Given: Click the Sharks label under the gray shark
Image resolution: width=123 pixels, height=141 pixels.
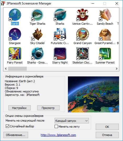Looking at the screenshot, I should coord(60,24).
